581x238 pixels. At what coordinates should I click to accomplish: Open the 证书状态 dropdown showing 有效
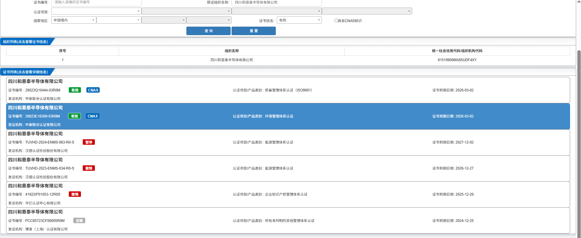click(x=299, y=20)
